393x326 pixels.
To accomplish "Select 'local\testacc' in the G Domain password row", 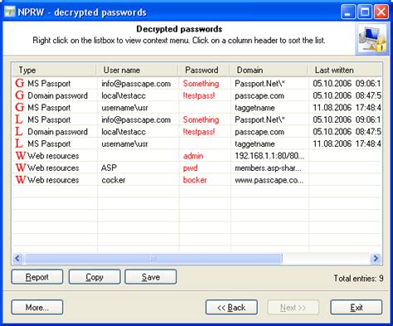I will pyautogui.click(x=124, y=95).
